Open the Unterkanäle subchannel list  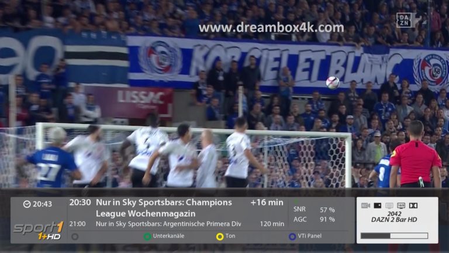pyautogui.click(x=168, y=236)
